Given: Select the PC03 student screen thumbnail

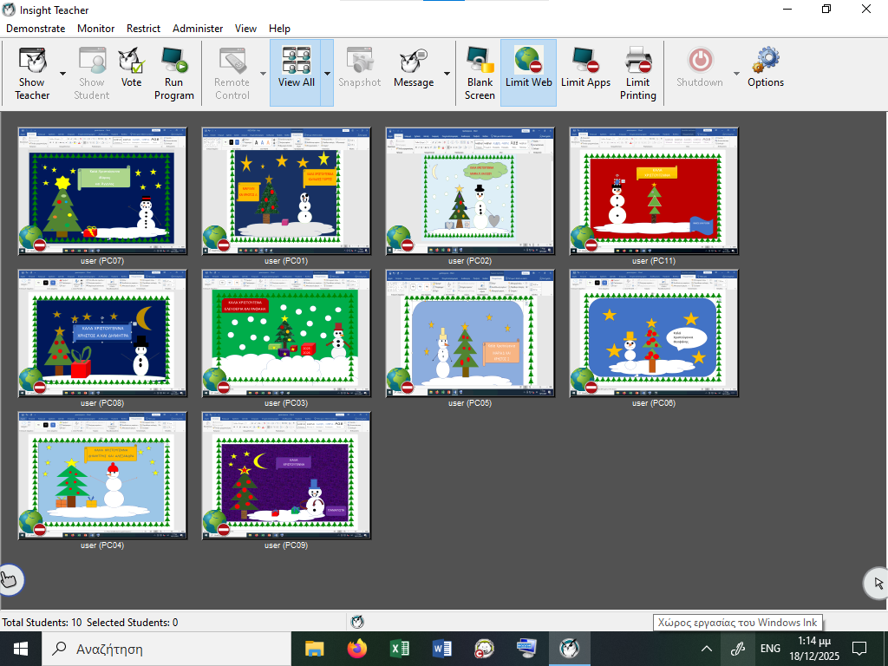Looking at the screenshot, I should (286, 333).
